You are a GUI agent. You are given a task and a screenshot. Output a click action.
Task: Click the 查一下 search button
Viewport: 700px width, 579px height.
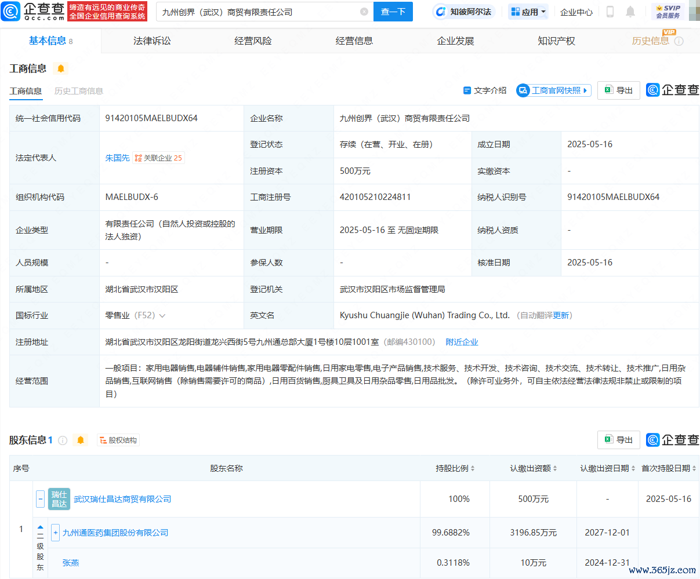393,12
